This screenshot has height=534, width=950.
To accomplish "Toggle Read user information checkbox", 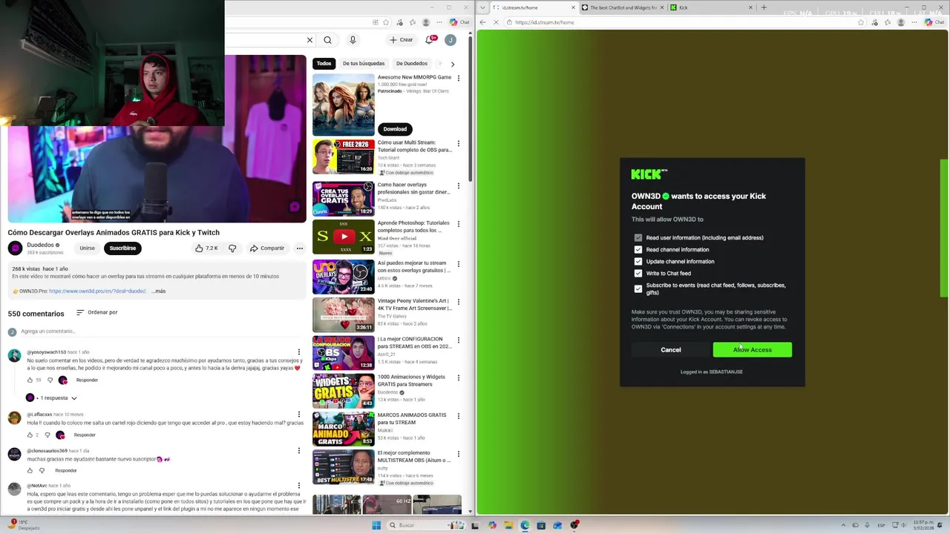I will [638, 237].
